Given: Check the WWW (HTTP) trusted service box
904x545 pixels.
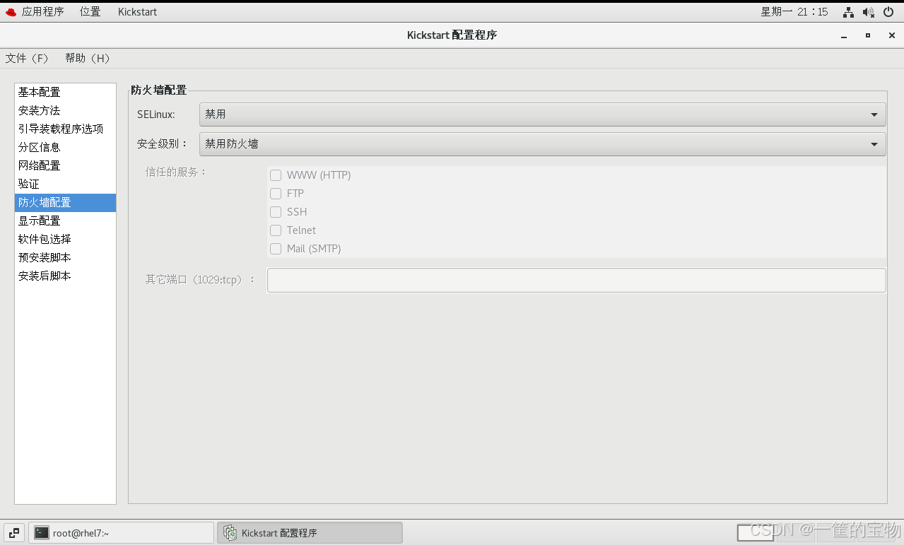Looking at the screenshot, I should pos(276,175).
